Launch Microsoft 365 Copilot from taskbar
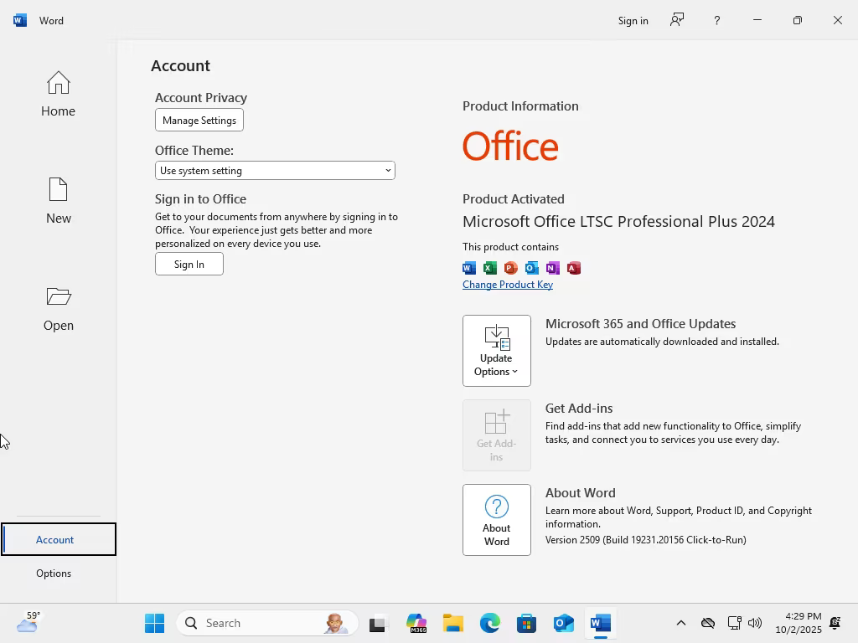The image size is (858, 643). (x=416, y=623)
